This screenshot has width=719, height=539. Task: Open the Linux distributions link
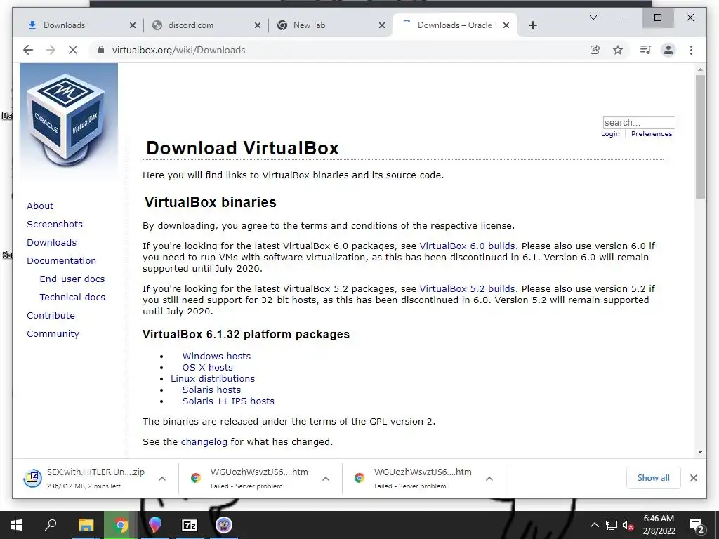click(x=212, y=378)
